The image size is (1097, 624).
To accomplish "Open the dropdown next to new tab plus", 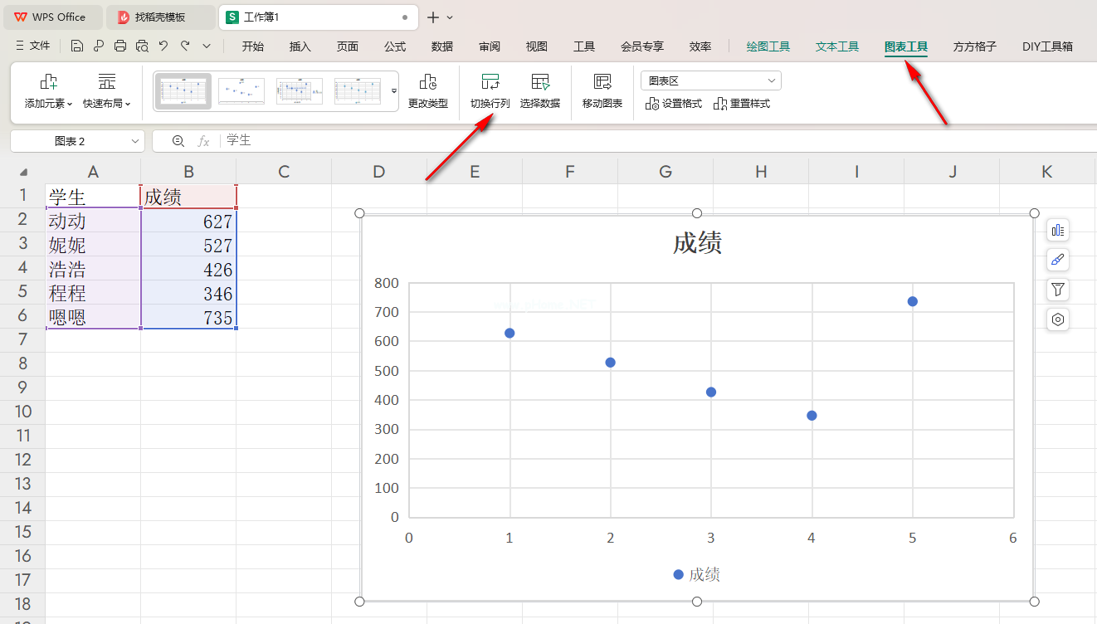I will click(451, 17).
